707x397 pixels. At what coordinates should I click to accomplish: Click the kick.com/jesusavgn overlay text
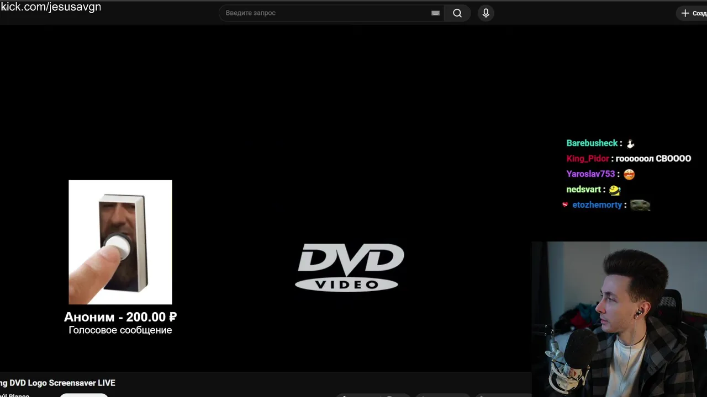[51, 7]
